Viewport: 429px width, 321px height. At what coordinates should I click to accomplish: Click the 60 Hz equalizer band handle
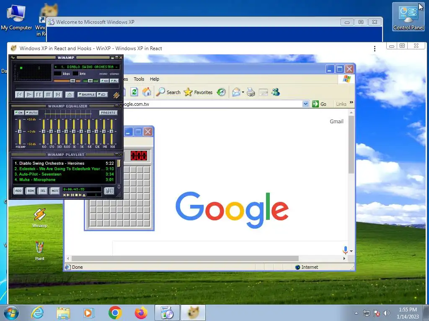point(44,131)
